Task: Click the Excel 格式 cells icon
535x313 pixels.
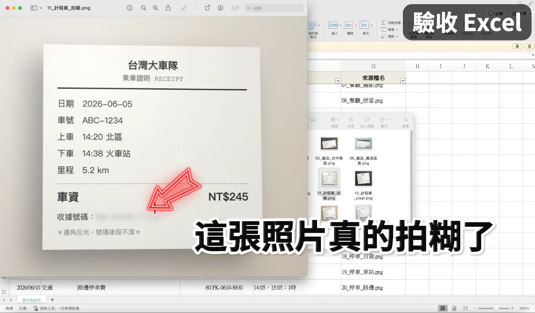Action: tap(364, 25)
